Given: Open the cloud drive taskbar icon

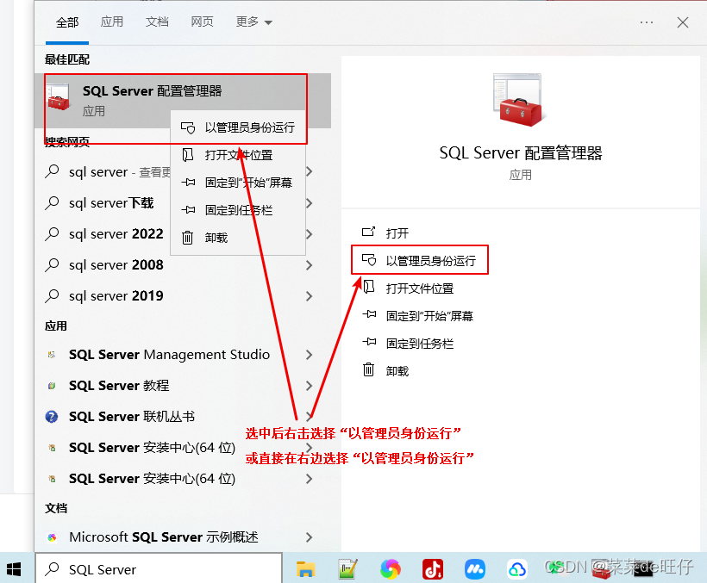Looking at the screenshot, I should (x=517, y=569).
